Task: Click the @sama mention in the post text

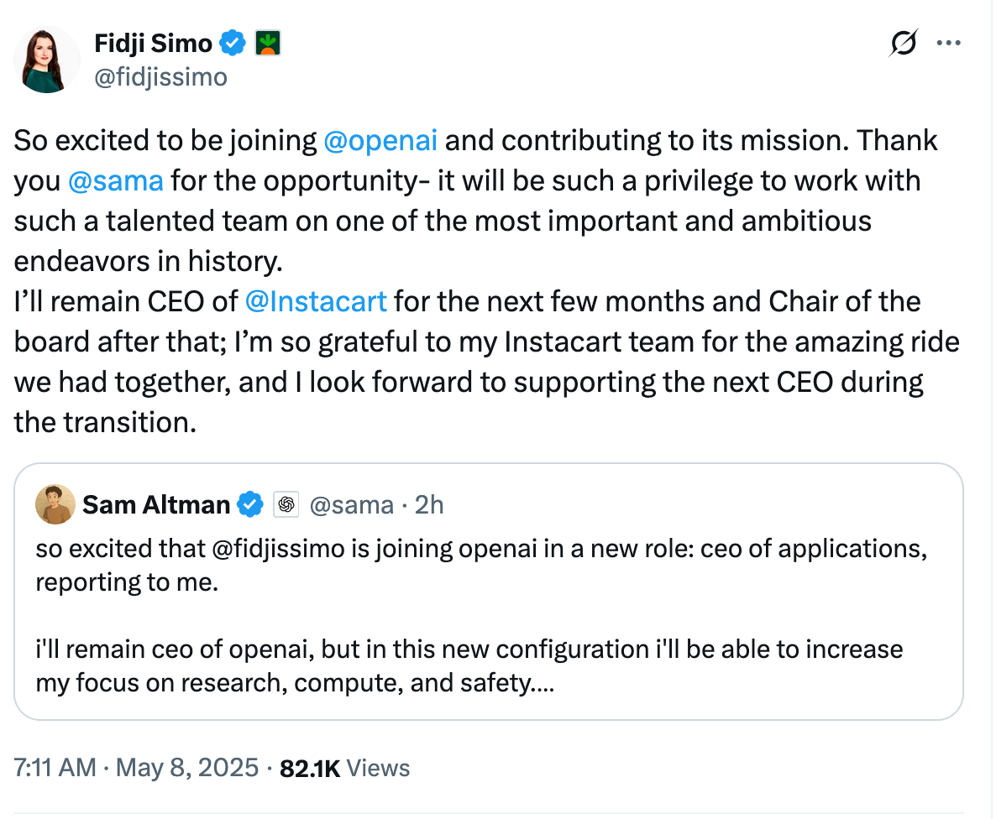Action: 115,180
